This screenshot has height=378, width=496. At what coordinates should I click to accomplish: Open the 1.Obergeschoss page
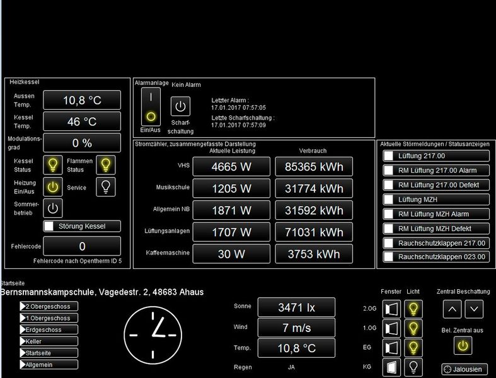click(x=49, y=318)
